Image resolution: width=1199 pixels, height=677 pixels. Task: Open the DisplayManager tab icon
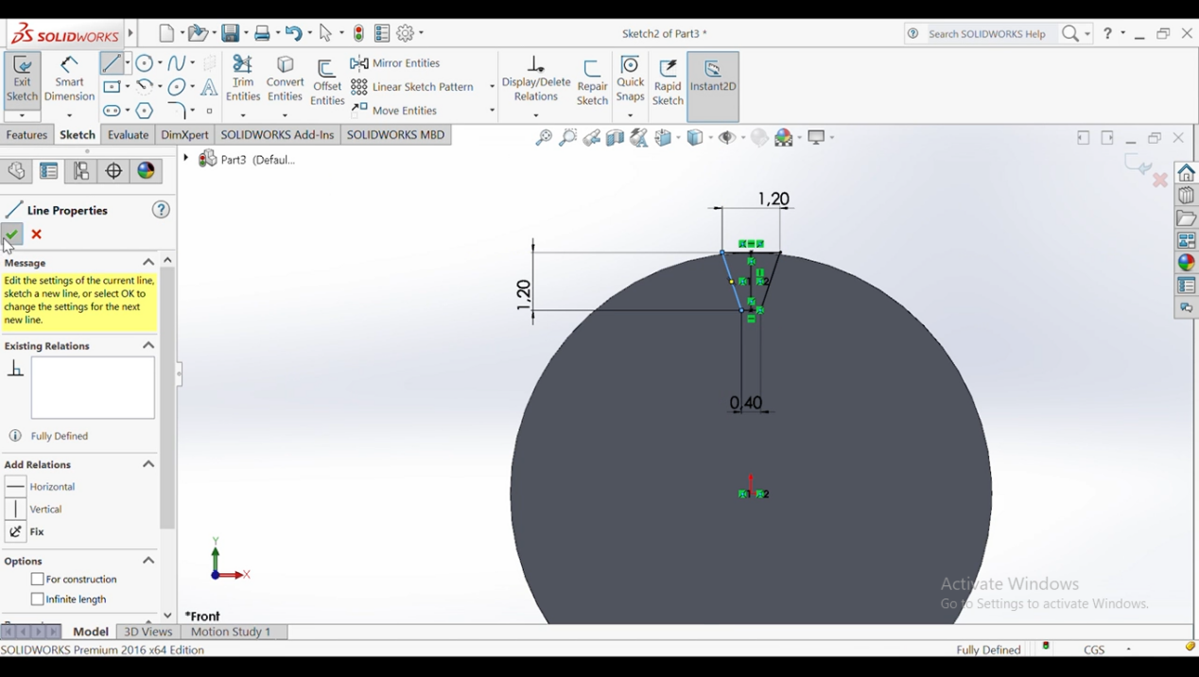tap(147, 171)
